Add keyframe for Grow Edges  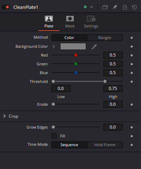(x=132, y=127)
